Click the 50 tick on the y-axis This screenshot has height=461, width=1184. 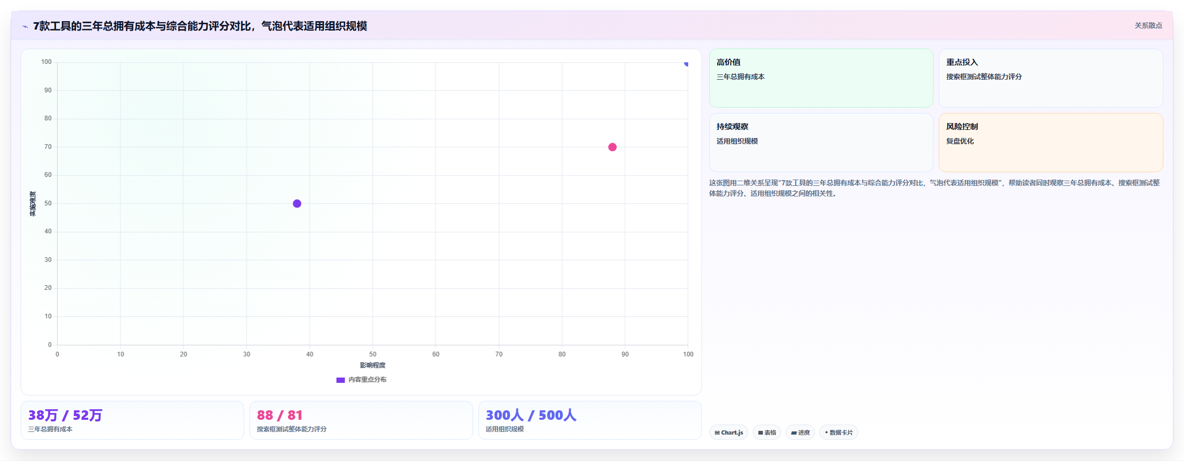click(x=48, y=203)
